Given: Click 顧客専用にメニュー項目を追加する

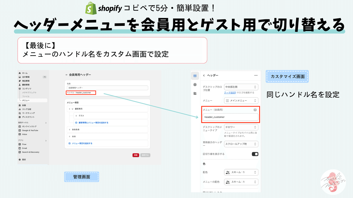Looking at the screenshot, I should click(91, 123).
